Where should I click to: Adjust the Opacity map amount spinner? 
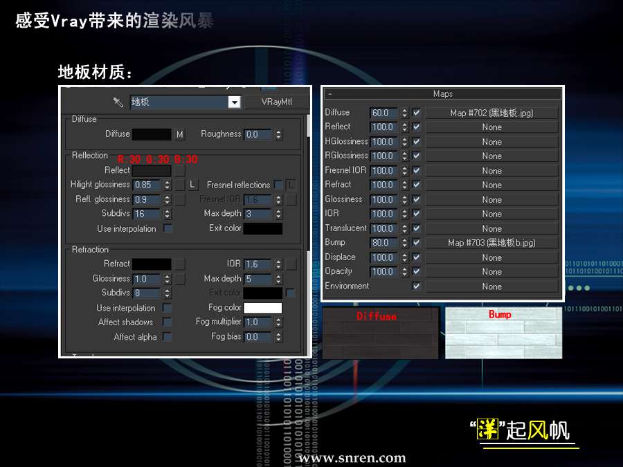pyautogui.click(x=404, y=272)
